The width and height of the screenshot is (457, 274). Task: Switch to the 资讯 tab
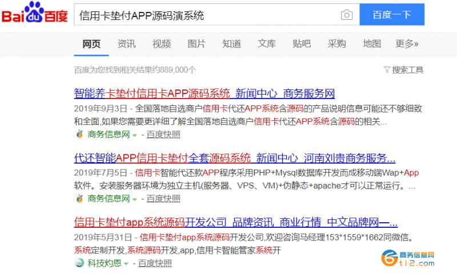(126, 44)
